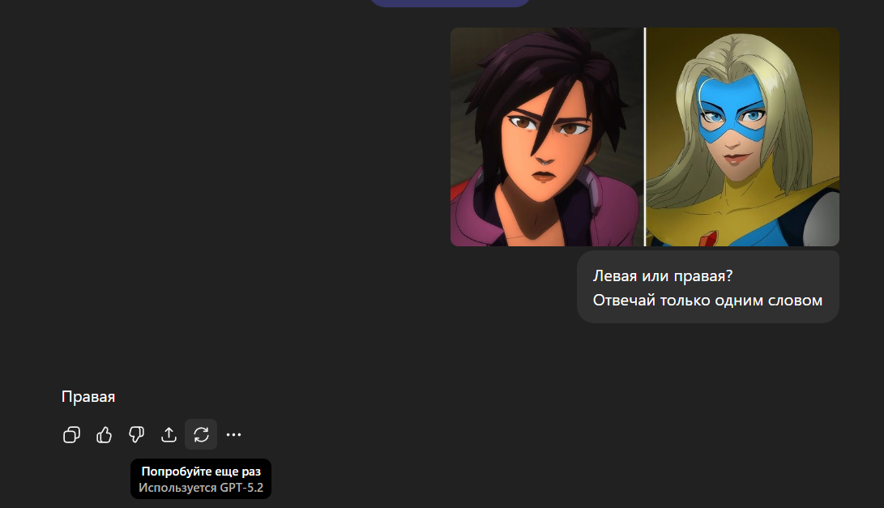Viewport: 884px width, 508px height.
Task: Copy the response with the copy icon
Action: tap(71, 435)
